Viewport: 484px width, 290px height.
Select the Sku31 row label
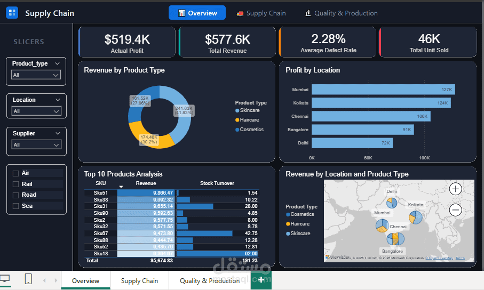[101, 206]
